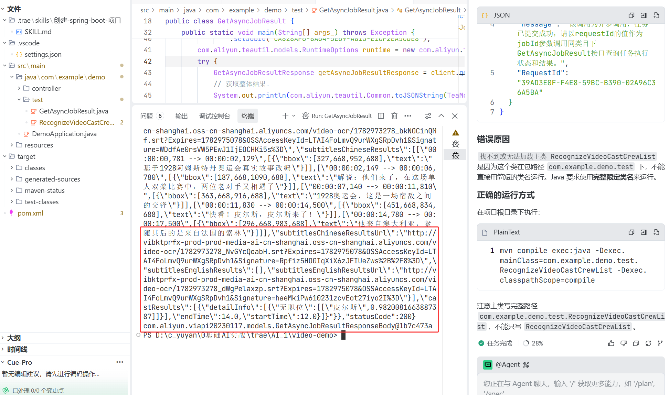Image resolution: width=669 pixels, height=395 pixels.
Task: Select the middle debug terminal bug icon
Action: [x=456, y=144]
